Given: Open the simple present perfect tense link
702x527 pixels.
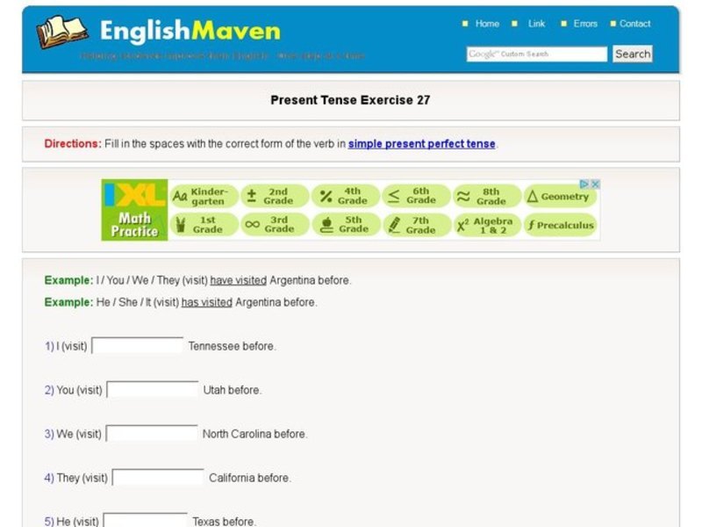Looking at the screenshot, I should click(422, 143).
